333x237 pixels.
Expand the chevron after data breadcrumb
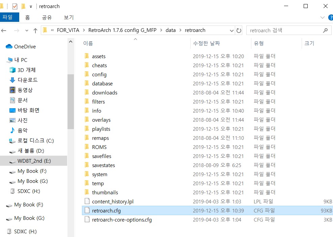click(x=180, y=30)
